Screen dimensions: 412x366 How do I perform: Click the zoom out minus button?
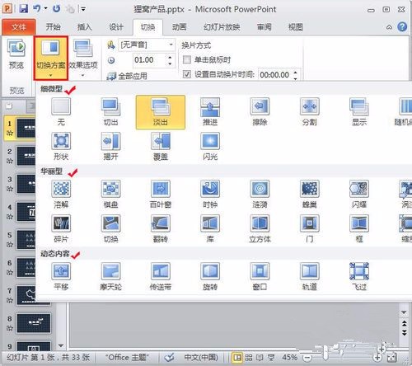pos(307,358)
